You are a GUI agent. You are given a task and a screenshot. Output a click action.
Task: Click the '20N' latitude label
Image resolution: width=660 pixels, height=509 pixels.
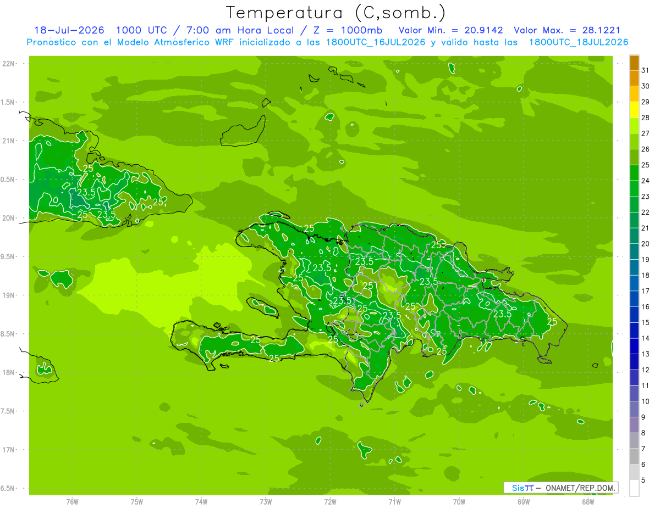coord(9,218)
